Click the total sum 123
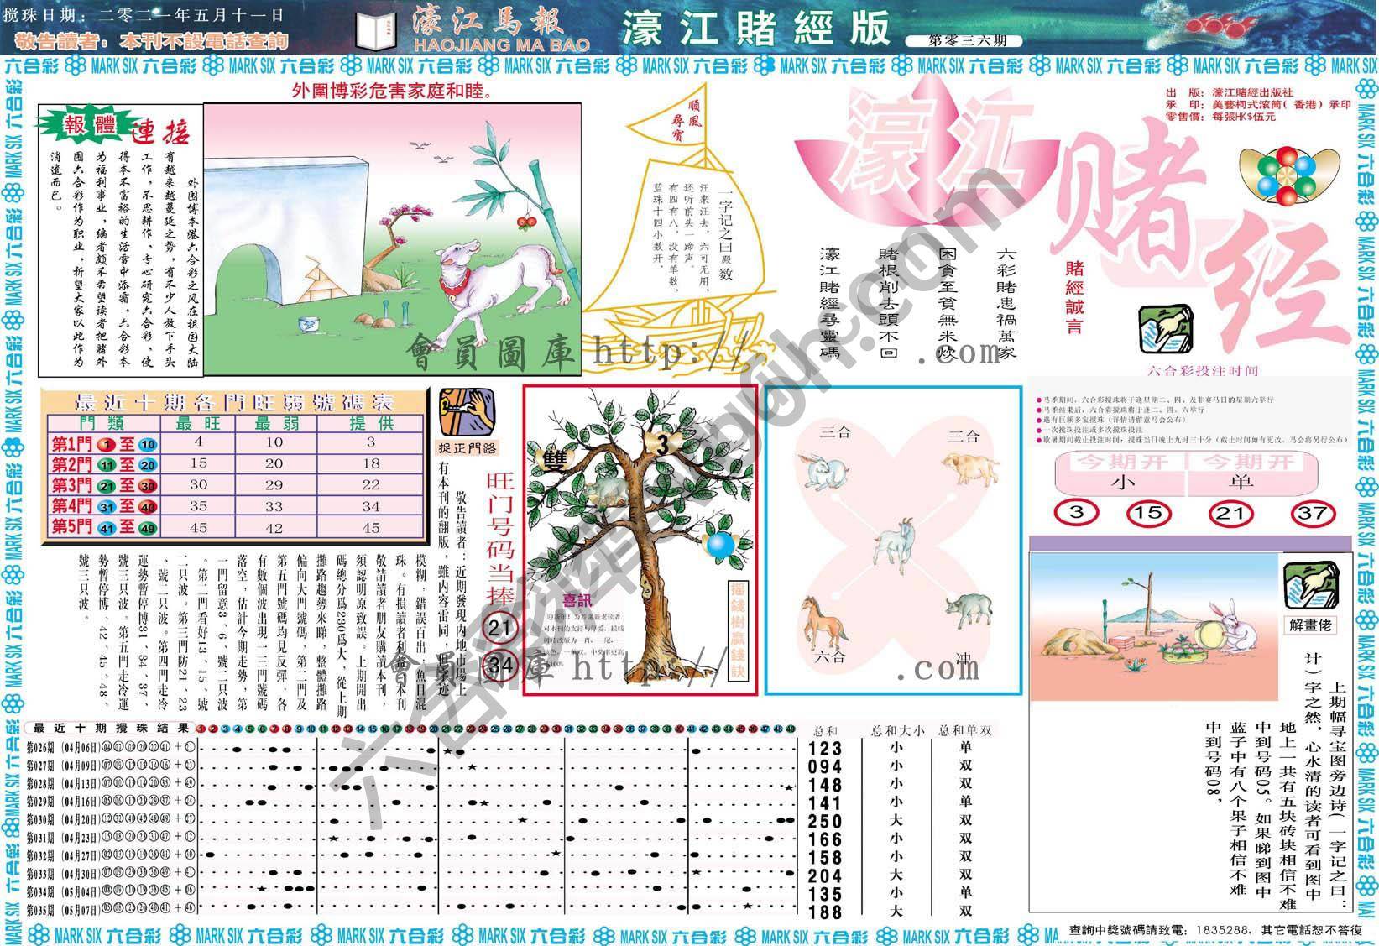The width and height of the screenshot is (1379, 946). [825, 749]
